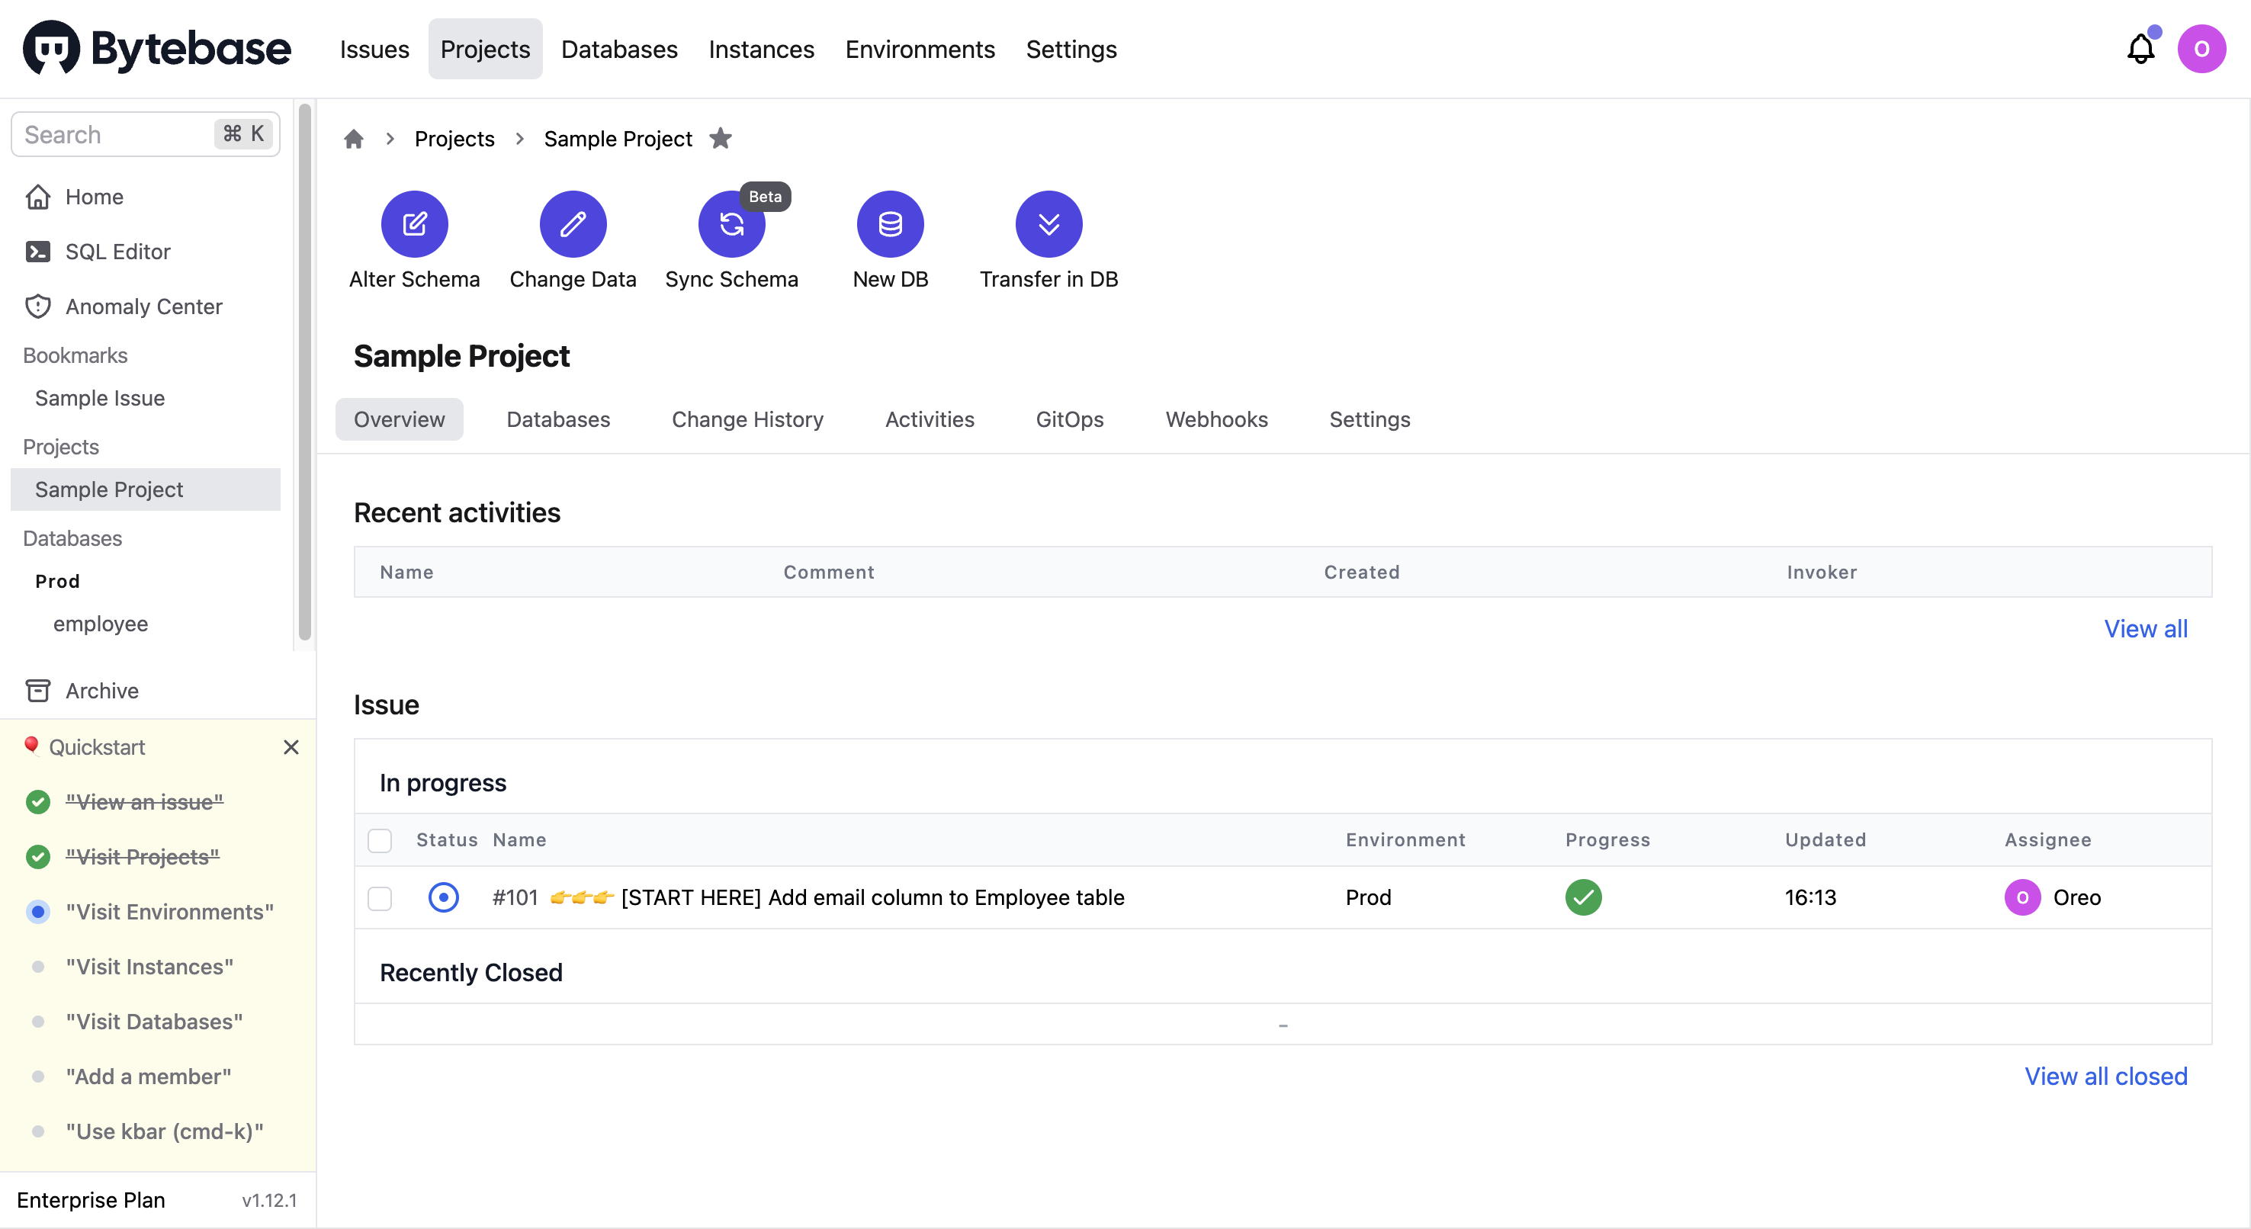Screen dimensions: 2251x1229
Task: Tick the checkbox for issue #101
Action: coord(379,897)
